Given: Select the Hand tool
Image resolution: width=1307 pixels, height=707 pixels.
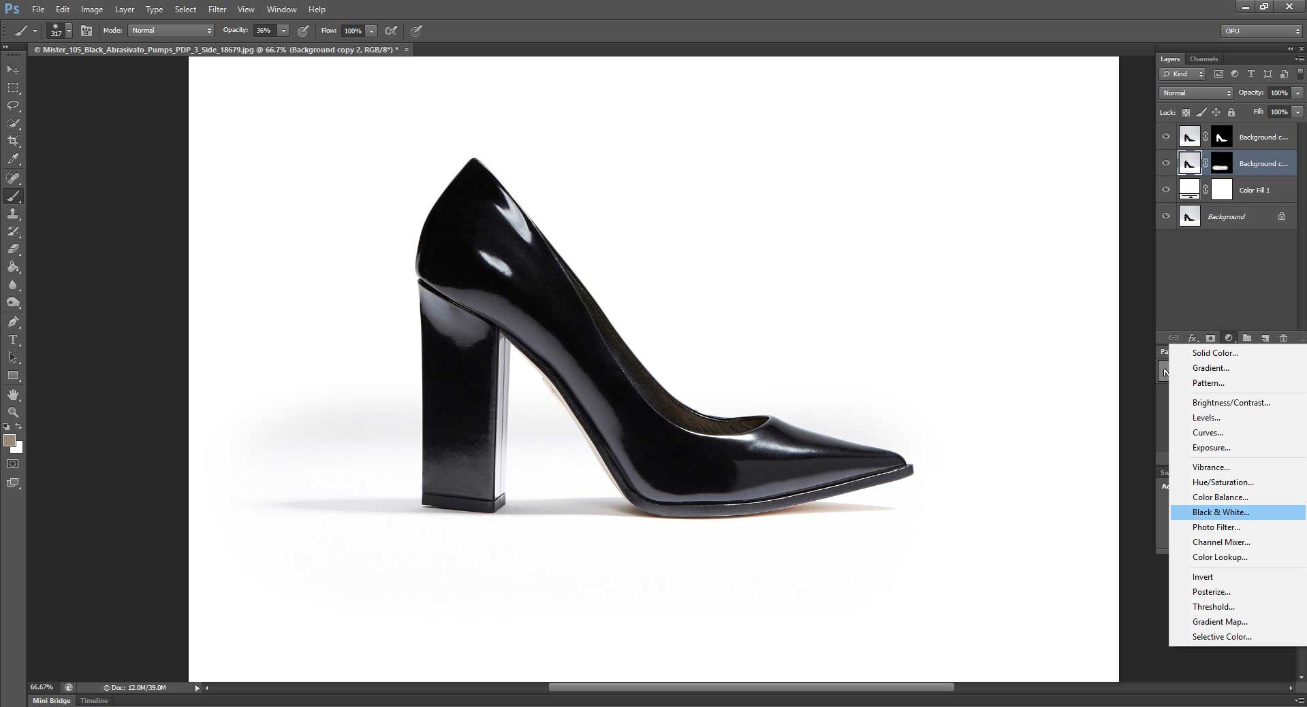Looking at the screenshot, I should 13,395.
